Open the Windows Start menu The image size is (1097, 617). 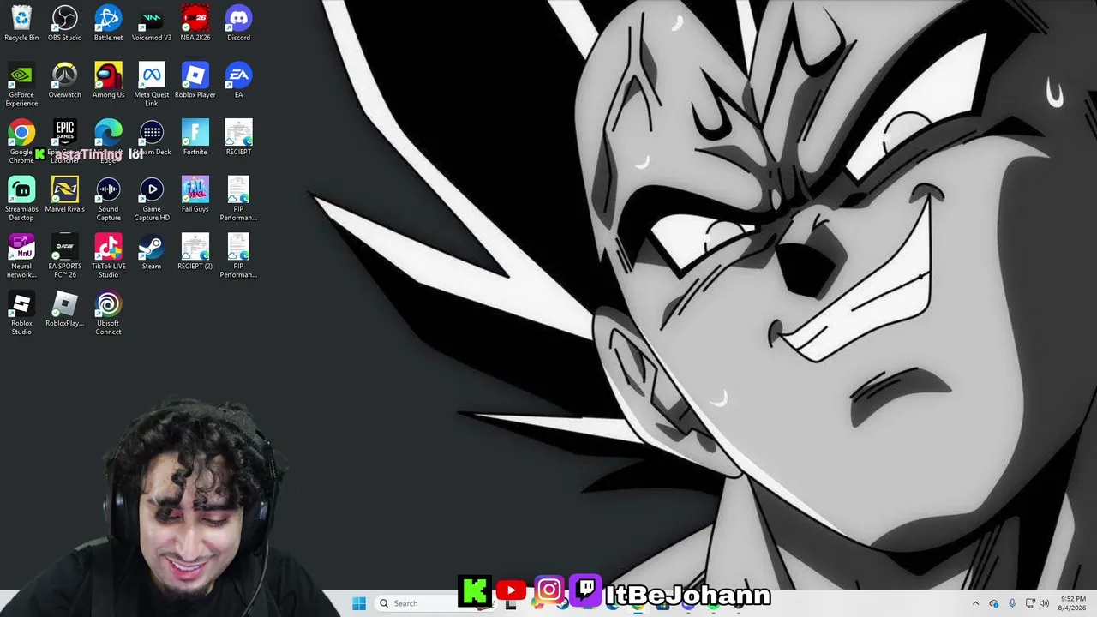359,603
